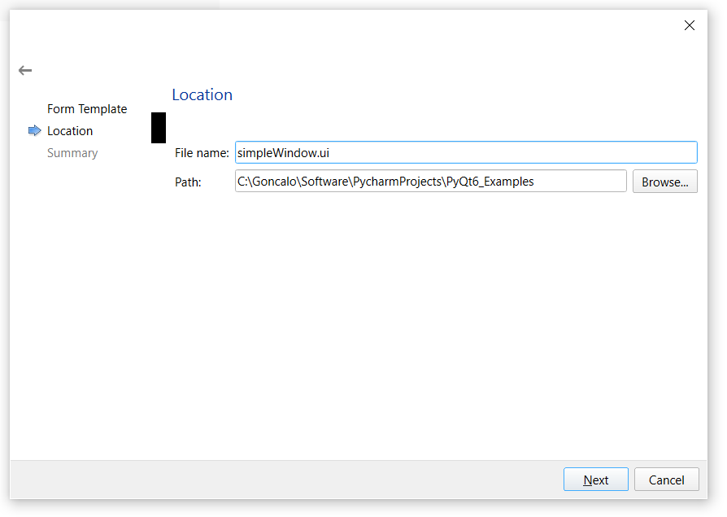Close the wizard dialog with X
This screenshot has width=727, height=517.
click(x=689, y=25)
